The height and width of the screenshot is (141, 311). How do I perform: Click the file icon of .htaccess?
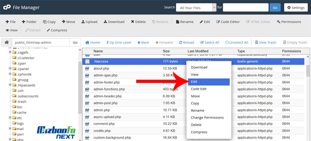click(87, 62)
